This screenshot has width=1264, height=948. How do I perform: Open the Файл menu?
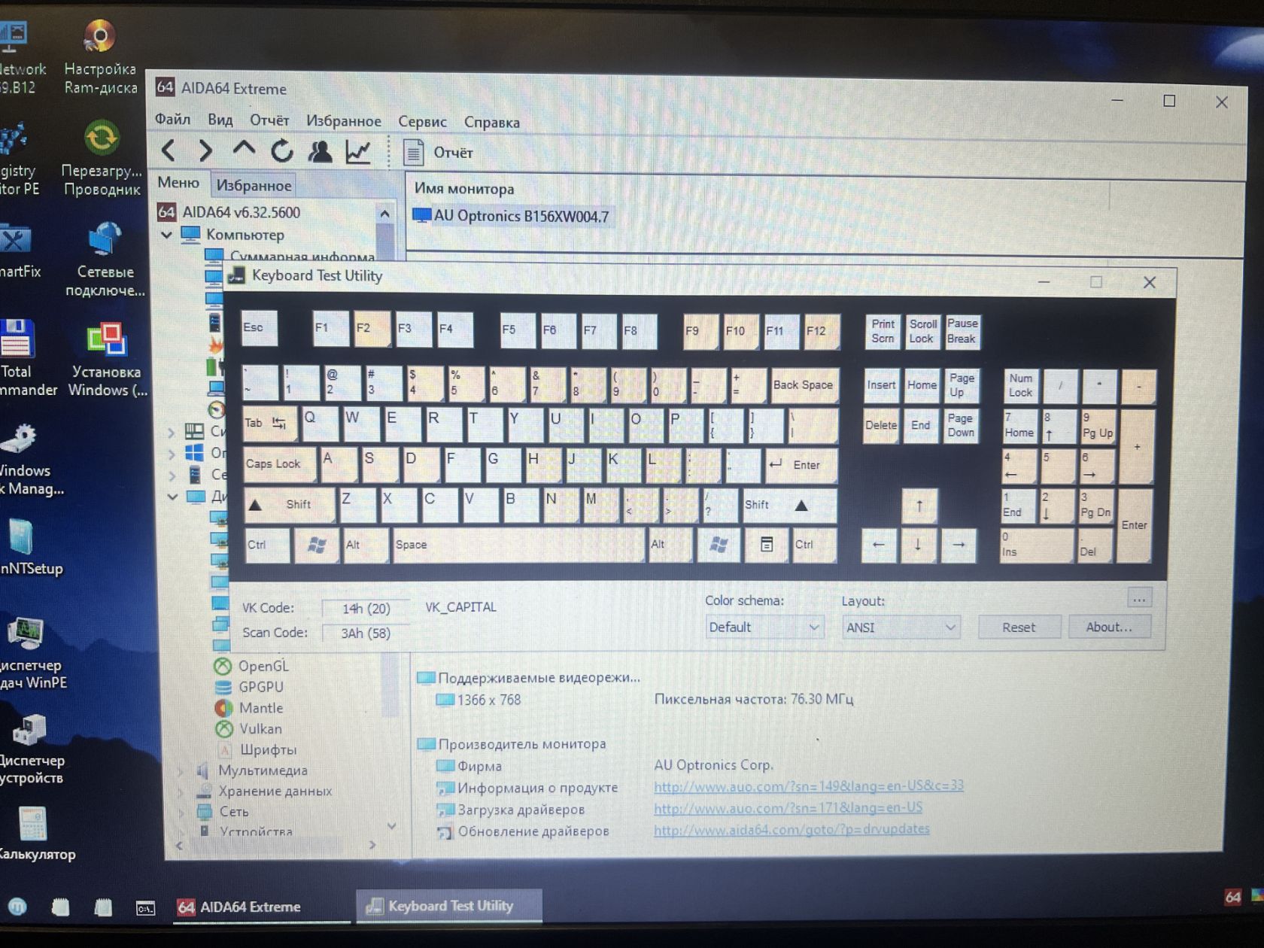tap(172, 119)
